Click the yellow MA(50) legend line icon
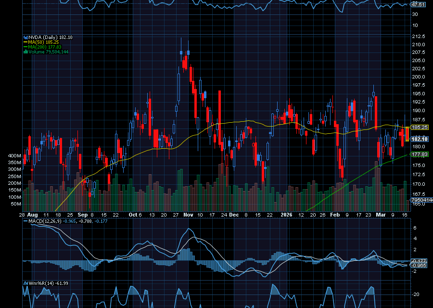The height and width of the screenshot is (308, 433). tap(25, 42)
